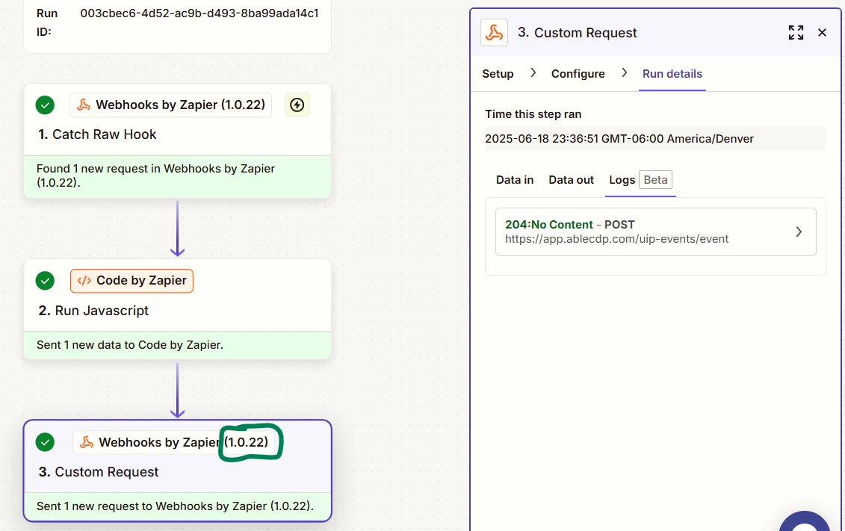Close the Custom Request panel
This screenshot has height=531, width=845.
[x=822, y=32]
